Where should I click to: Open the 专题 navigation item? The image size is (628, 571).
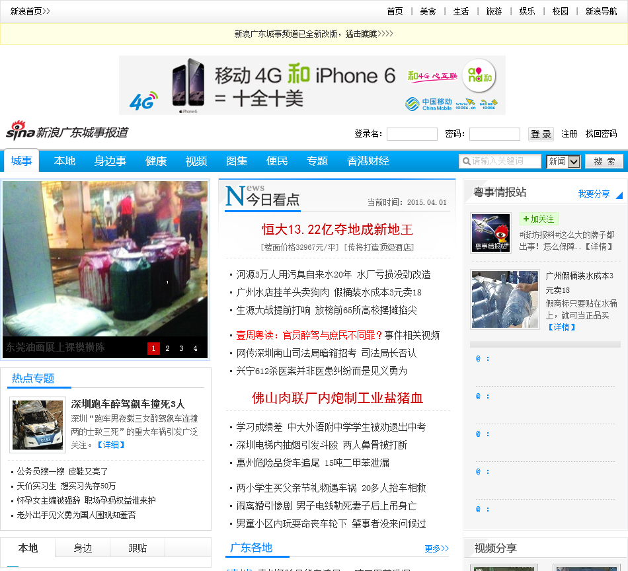[317, 161]
